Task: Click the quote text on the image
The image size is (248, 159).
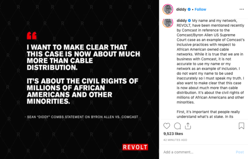Action: 83,74
